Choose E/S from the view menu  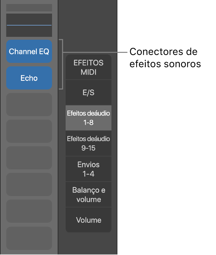[88, 93]
